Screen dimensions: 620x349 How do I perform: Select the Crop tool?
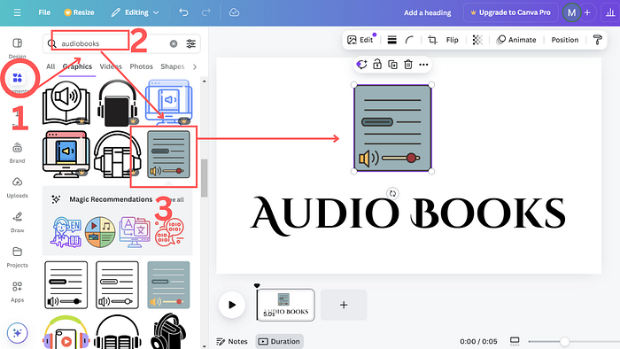432,40
